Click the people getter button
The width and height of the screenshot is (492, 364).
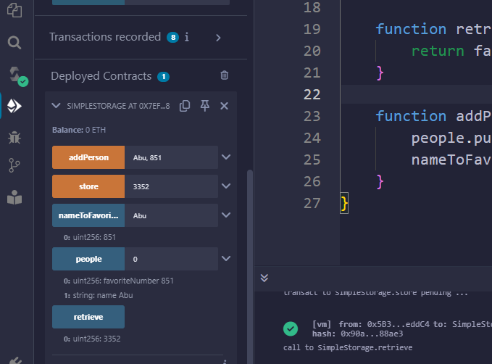click(x=88, y=259)
